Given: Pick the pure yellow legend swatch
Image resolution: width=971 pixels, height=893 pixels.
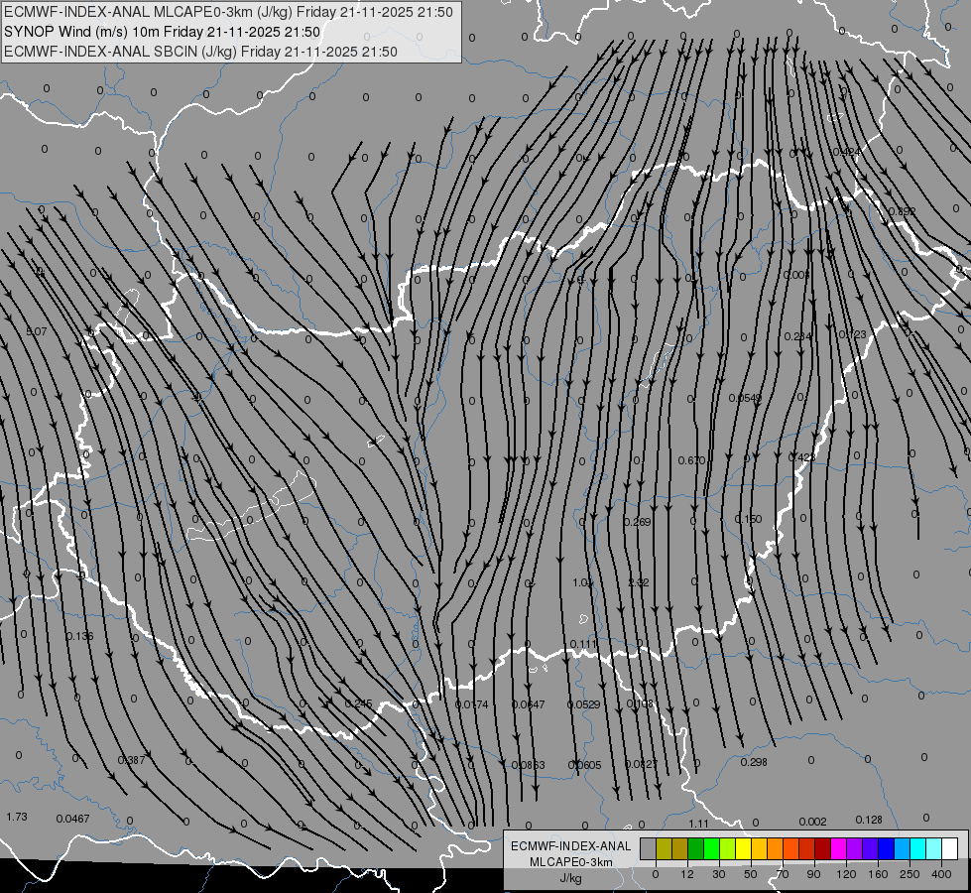Looking at the screenshot, I should (743, 848).
